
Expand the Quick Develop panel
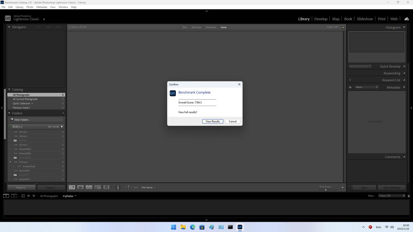pyautogui.click(x=404, y=66)
